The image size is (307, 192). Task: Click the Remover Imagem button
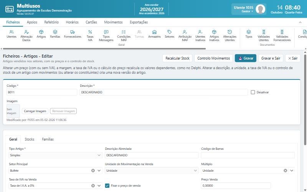point(63,111)
